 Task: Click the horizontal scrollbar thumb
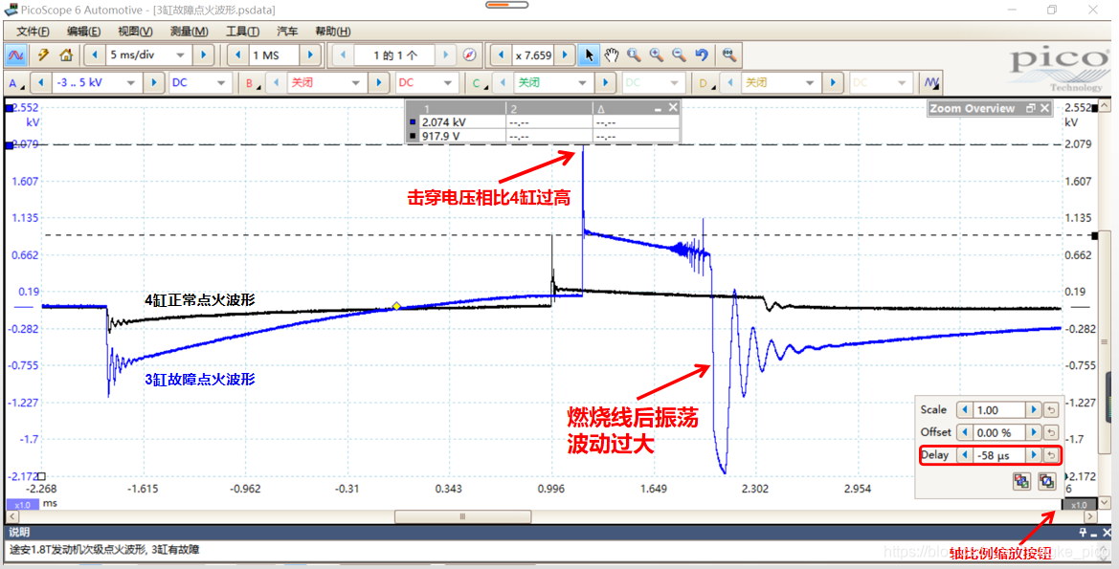coord(462,515)
